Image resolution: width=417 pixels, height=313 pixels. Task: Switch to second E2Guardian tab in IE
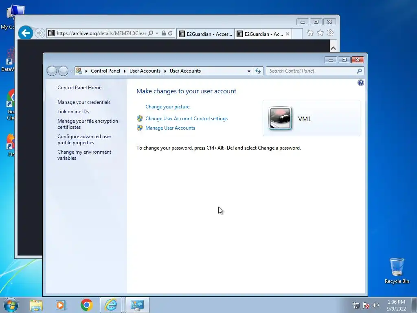261,34
